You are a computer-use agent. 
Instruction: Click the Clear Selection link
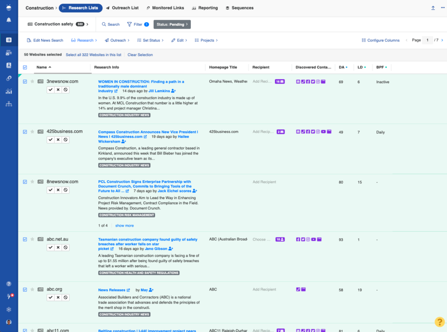pyautogui.click(x=140, y=55)
